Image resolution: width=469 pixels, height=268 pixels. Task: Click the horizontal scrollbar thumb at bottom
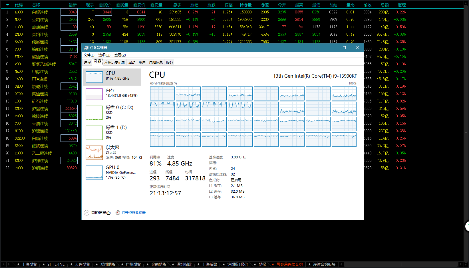[x=400, y=264]
